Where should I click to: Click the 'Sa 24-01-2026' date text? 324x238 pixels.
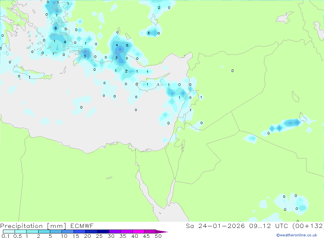(x=215, y=226)
